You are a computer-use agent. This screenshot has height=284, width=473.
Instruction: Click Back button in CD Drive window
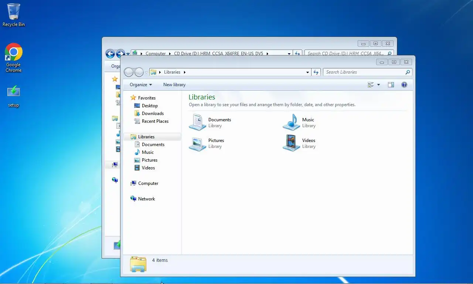click(x=110, y=54)
